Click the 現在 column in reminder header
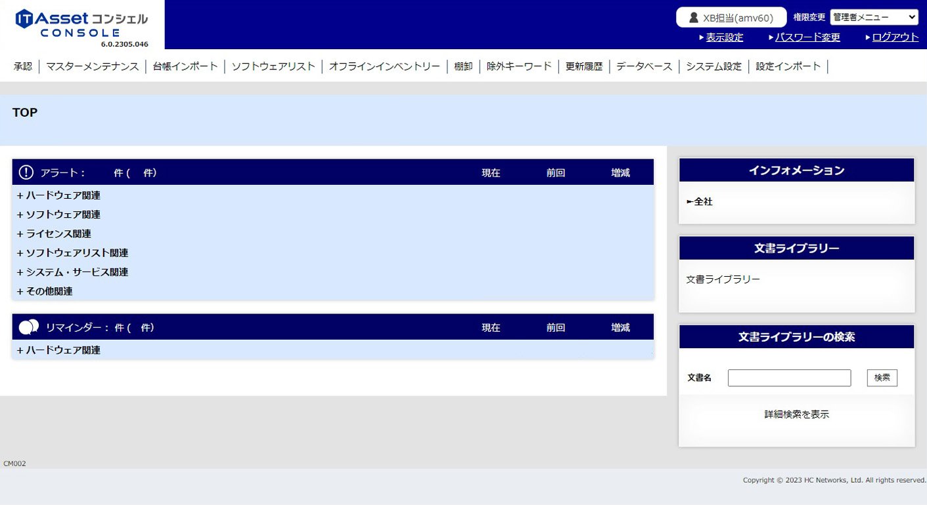Screen dimensions: 927x505 [491, 328]
